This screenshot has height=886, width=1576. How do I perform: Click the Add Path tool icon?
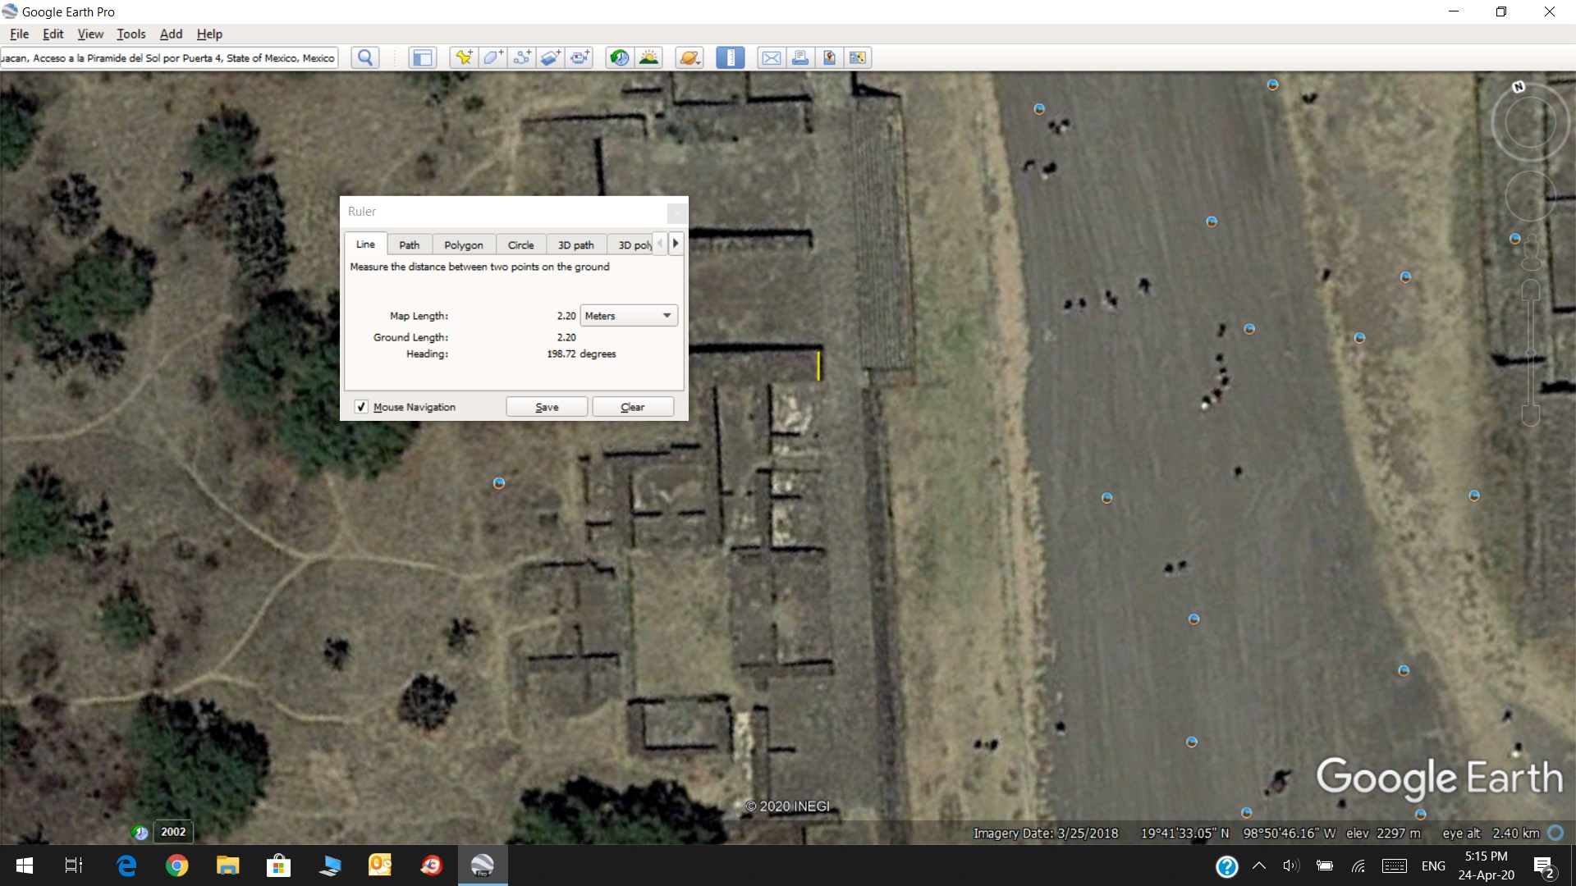pos(521,57)
